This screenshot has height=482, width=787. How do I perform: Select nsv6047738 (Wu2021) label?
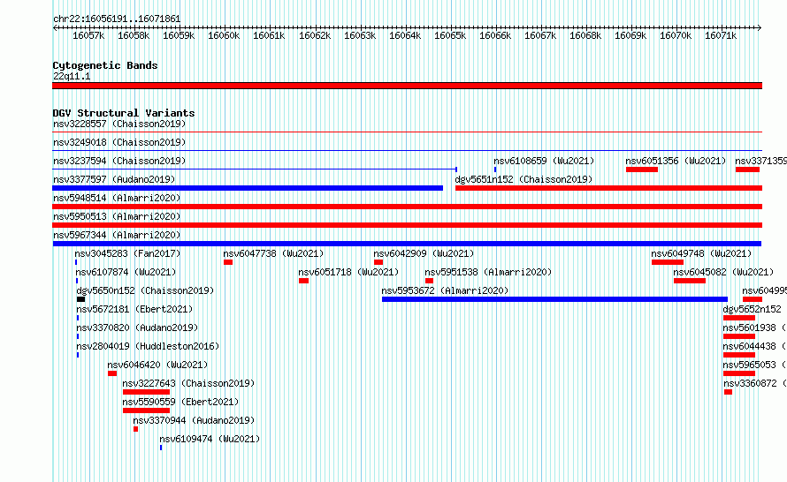(x=274, y=253)
